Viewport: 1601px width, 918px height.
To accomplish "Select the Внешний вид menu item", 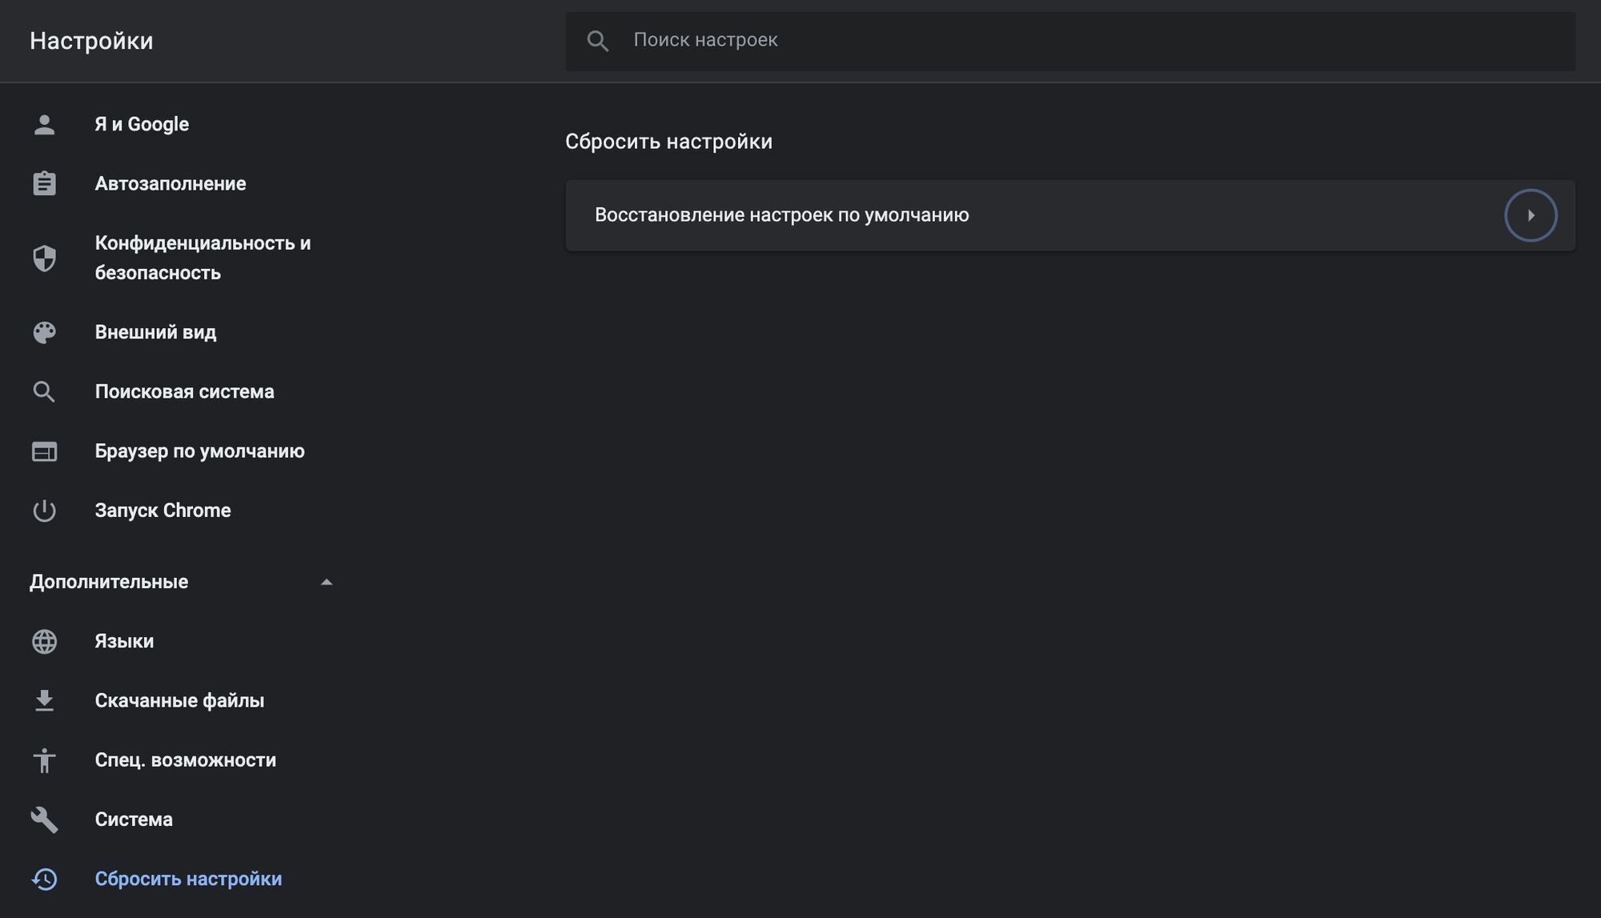I will click(155, 332).
